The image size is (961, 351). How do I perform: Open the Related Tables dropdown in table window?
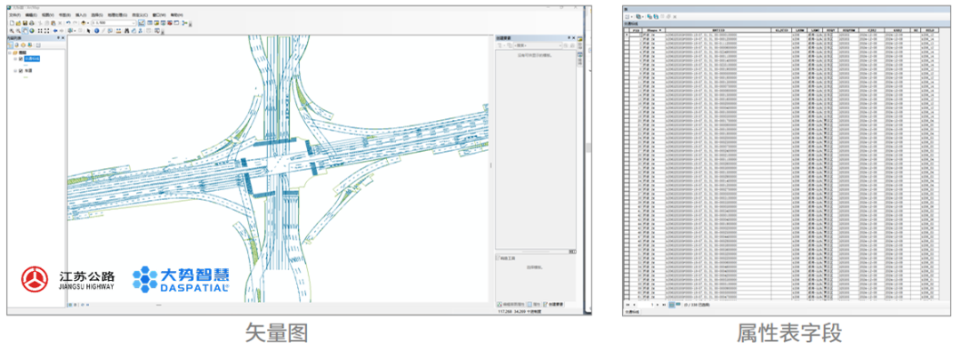(x=640, y=17)
